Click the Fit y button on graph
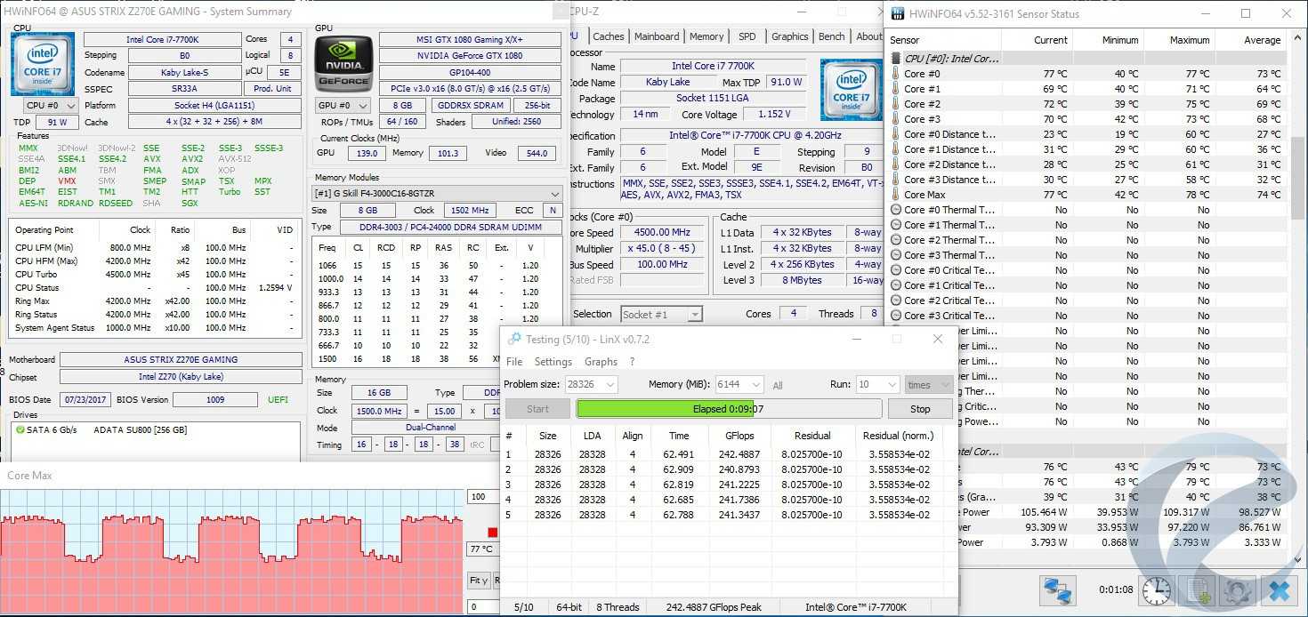This screenshot has width=1308, height=617. pyautogui.click(x=479, y=581)
